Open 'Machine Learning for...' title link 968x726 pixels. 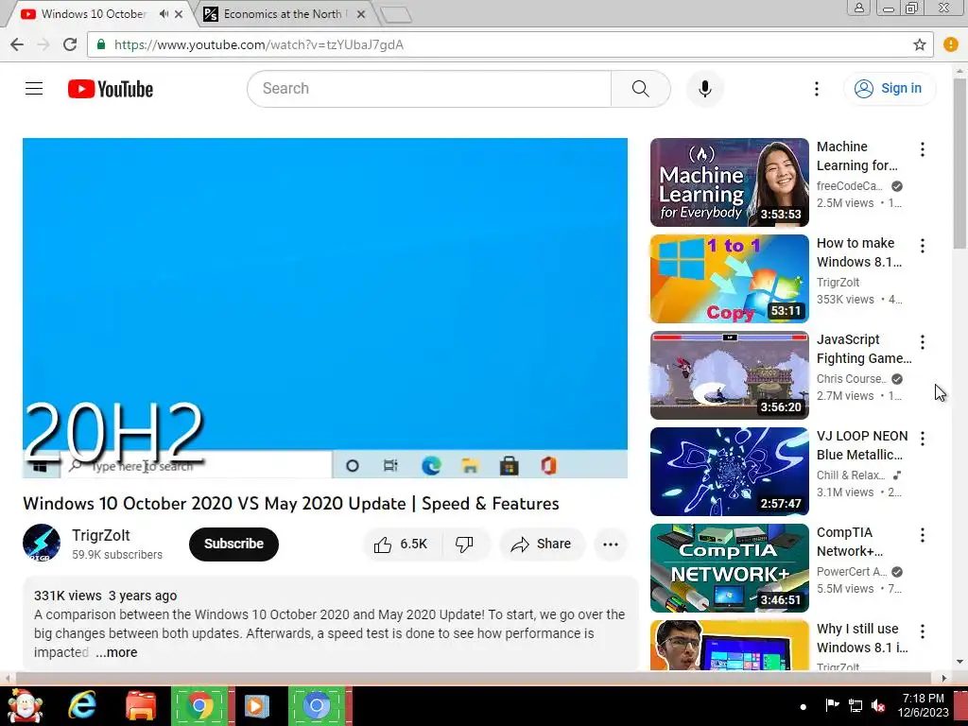coord(856,156)
